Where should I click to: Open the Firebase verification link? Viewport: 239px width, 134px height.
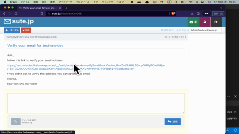click(86, 67)
